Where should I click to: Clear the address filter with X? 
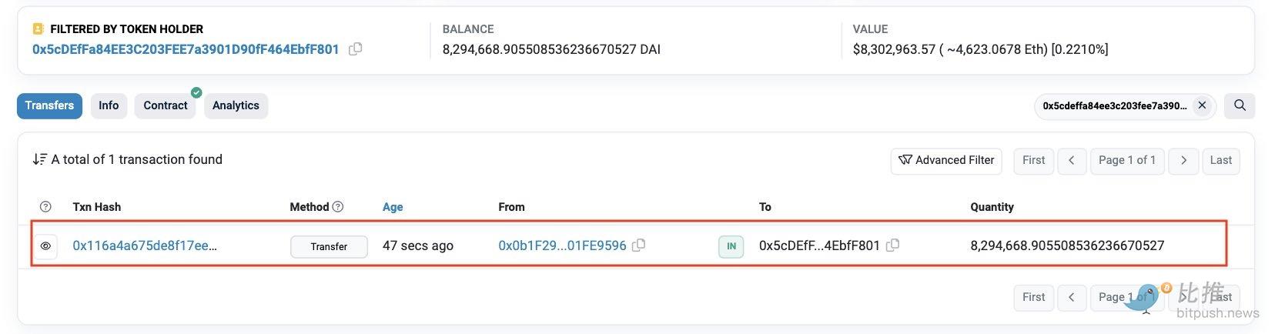(1202, 105)
